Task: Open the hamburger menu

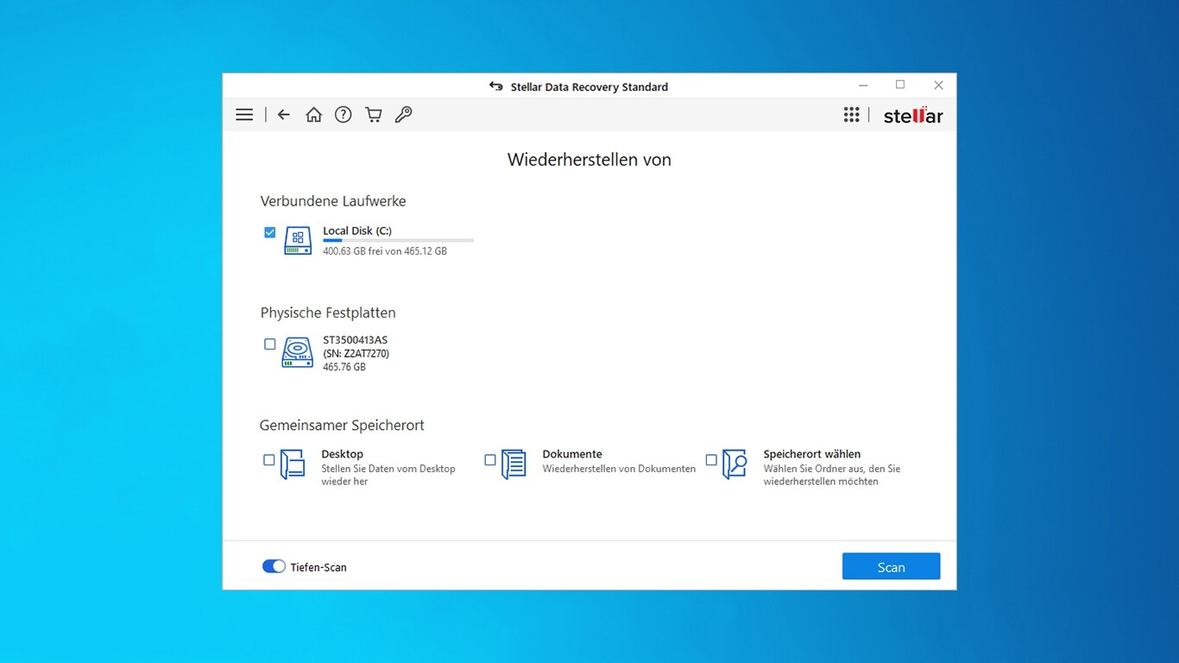Action: point(244,115)
